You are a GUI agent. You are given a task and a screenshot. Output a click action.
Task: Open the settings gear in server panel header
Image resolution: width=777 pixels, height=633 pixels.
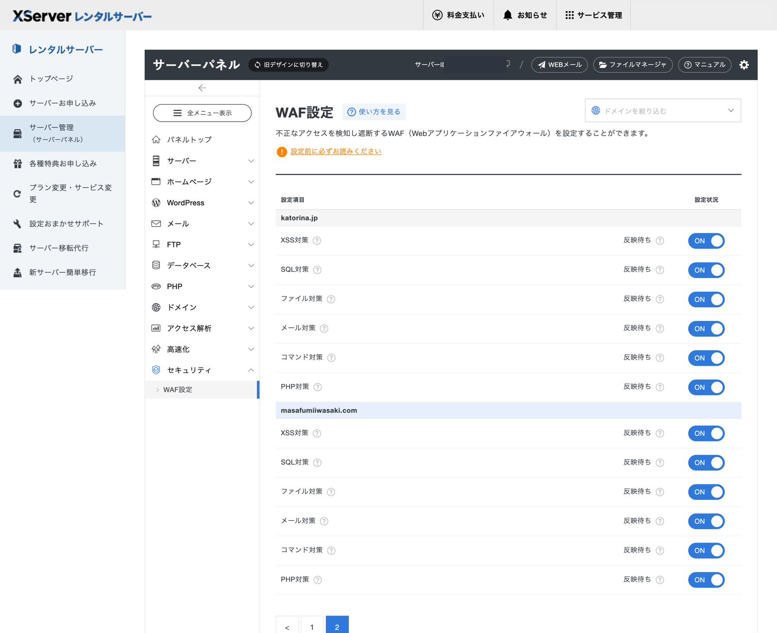(x=744, y=65)
